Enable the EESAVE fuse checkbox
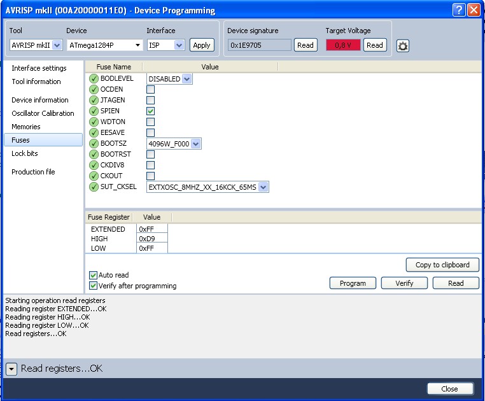 tap(150, 133)
